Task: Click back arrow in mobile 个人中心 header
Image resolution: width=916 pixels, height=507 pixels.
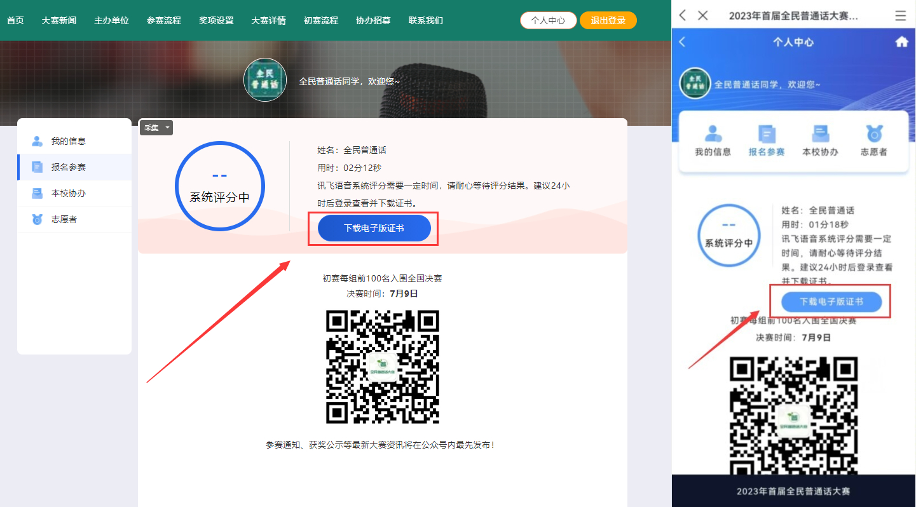Action: coord(683,42)
